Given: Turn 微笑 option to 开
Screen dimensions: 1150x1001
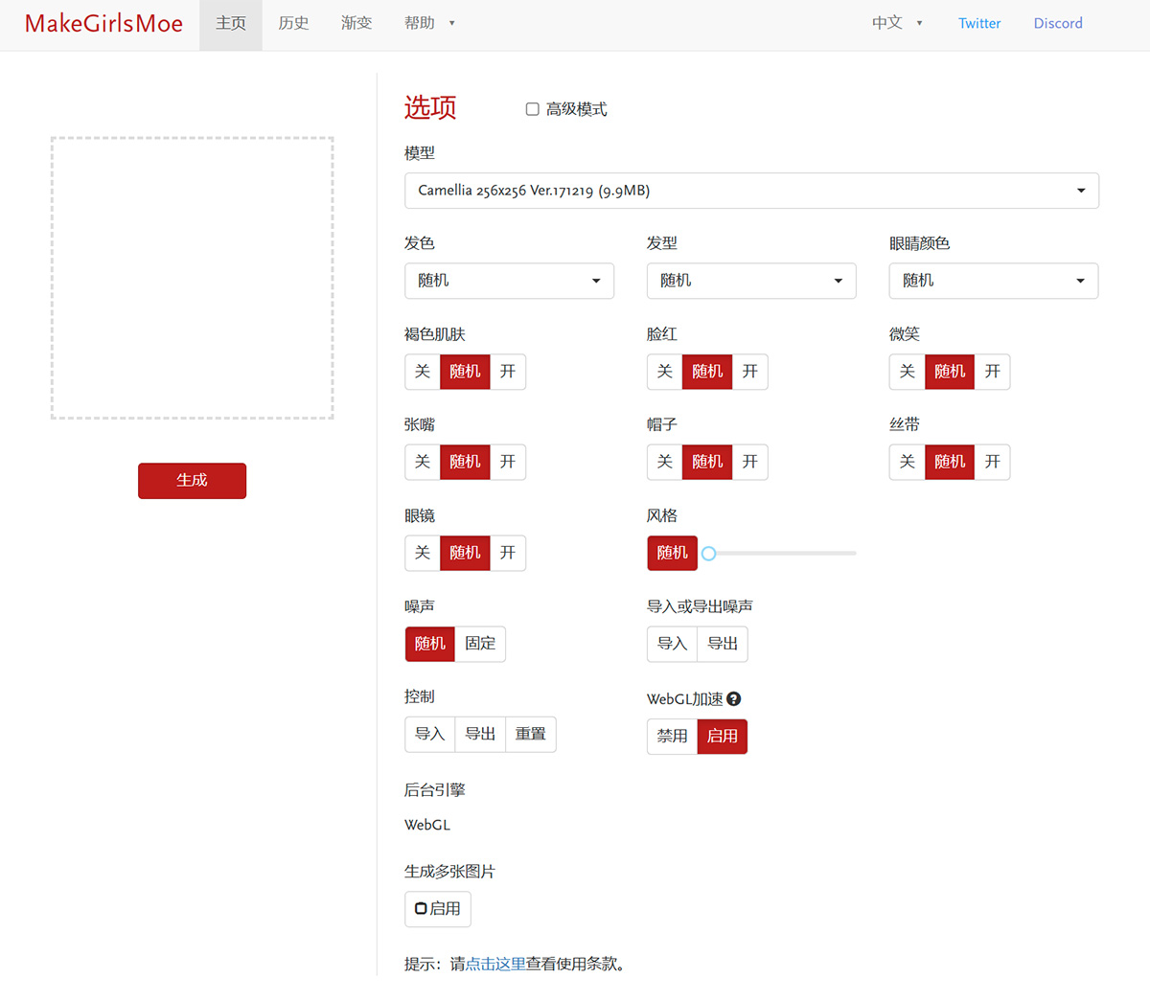Looking at the screenshot, I should [x=992, y=372].
